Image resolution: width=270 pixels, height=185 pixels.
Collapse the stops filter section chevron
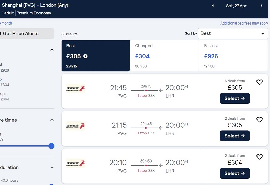pyautogui.click(x=52, y=50)
